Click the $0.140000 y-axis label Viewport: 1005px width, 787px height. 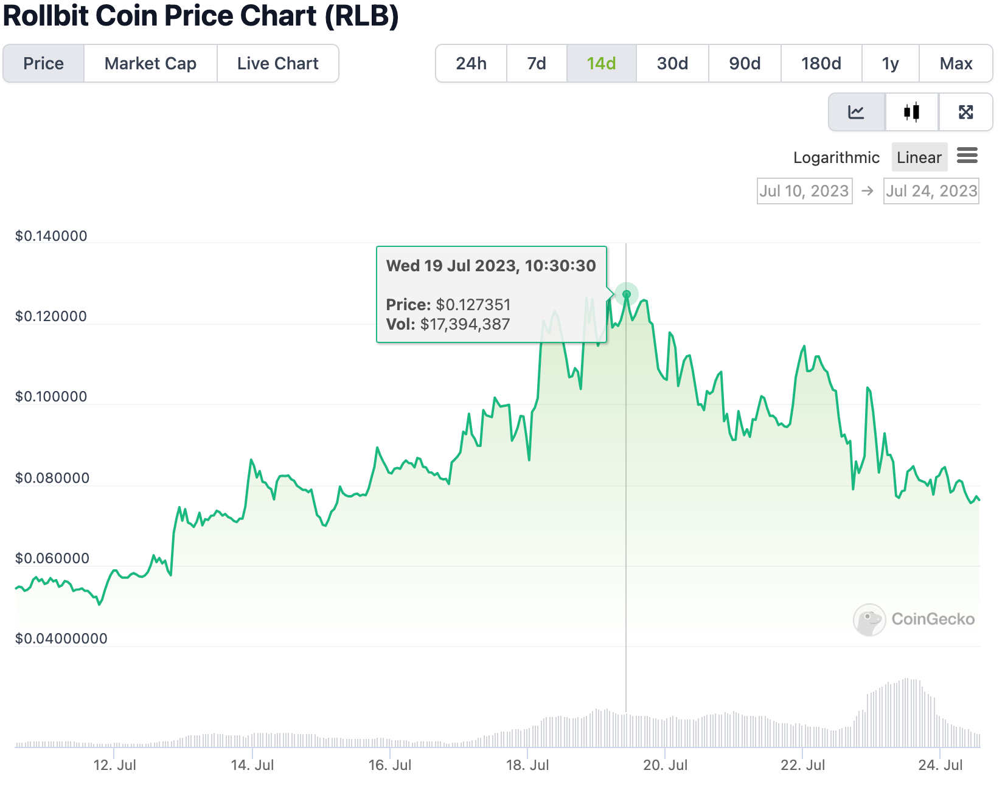(x=51, y=236)
